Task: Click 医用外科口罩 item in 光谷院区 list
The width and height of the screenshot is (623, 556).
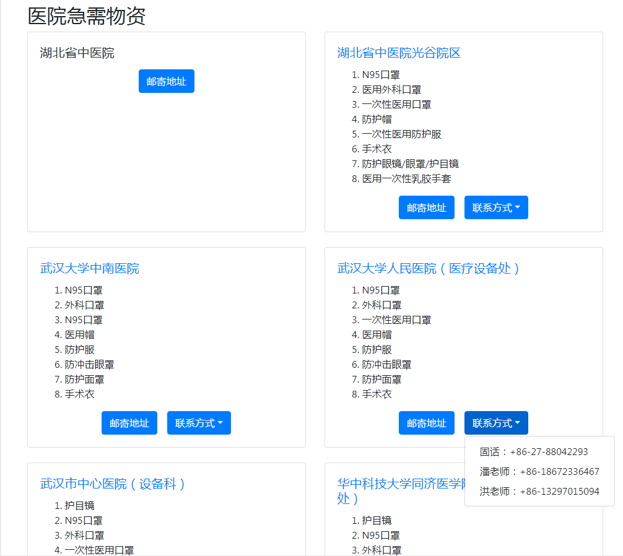Action: click(391, 90)
